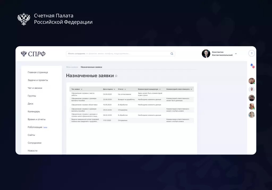Screen dimensions: 272x190
Task: Open Чат и звонки
Action: point(35,88)
